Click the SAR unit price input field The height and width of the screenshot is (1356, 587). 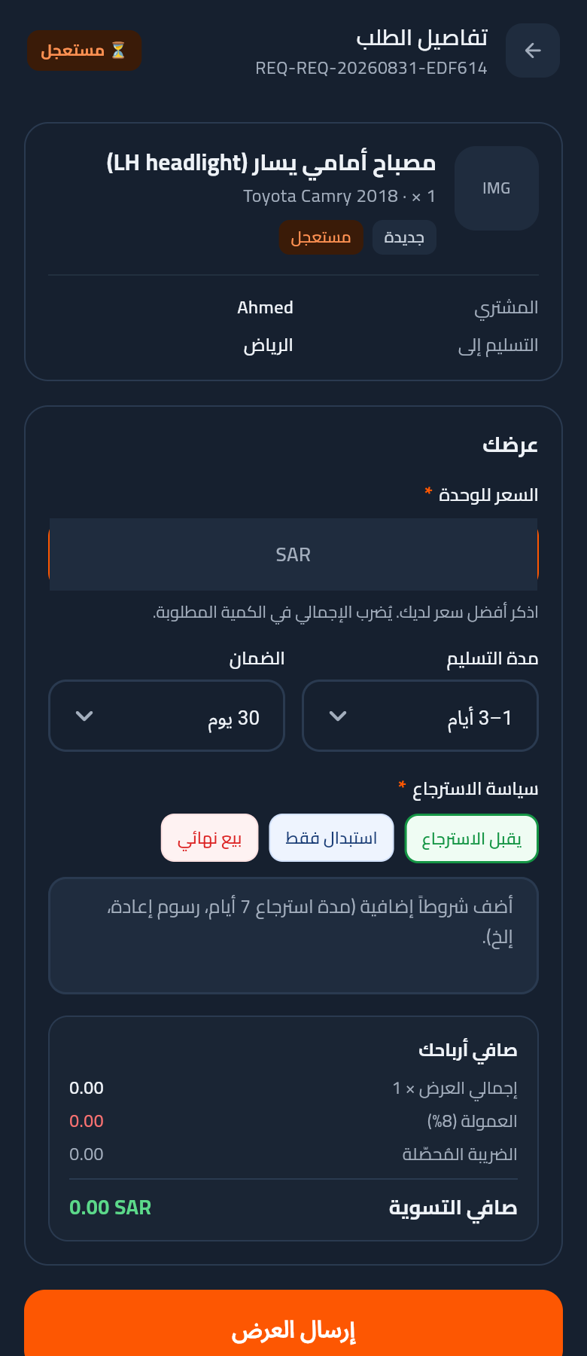[x=293, y=554]
